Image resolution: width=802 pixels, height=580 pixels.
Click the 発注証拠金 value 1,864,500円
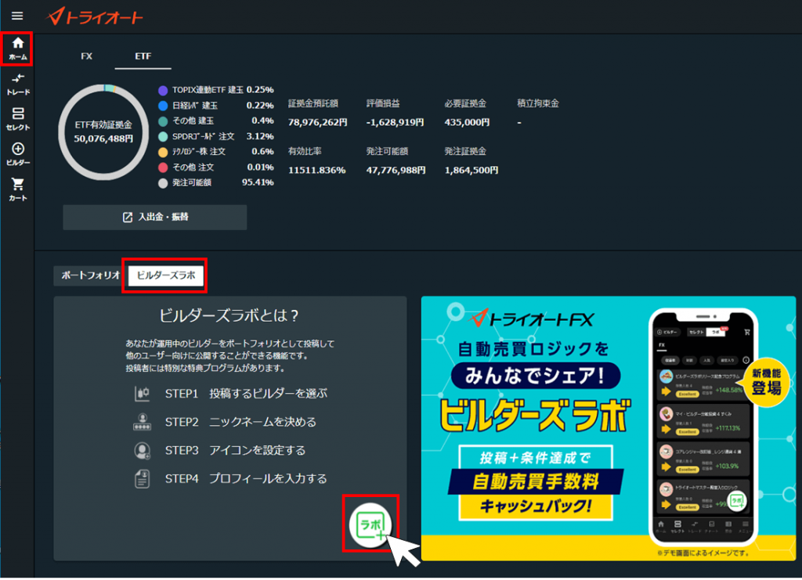(471, 170)
